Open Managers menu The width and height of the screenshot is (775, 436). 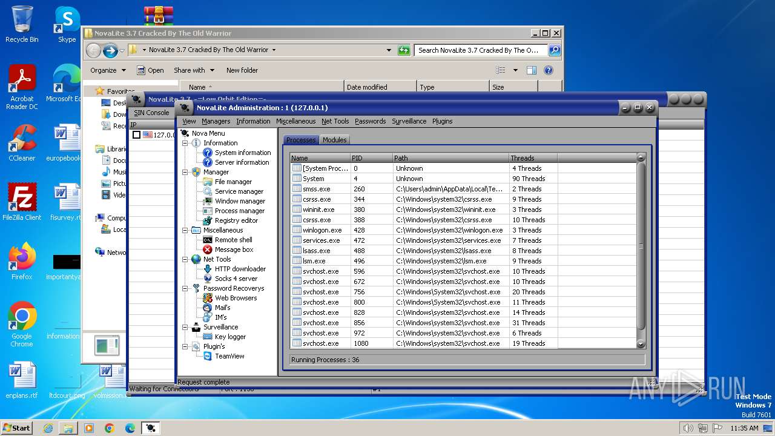(x=216, y=121)
